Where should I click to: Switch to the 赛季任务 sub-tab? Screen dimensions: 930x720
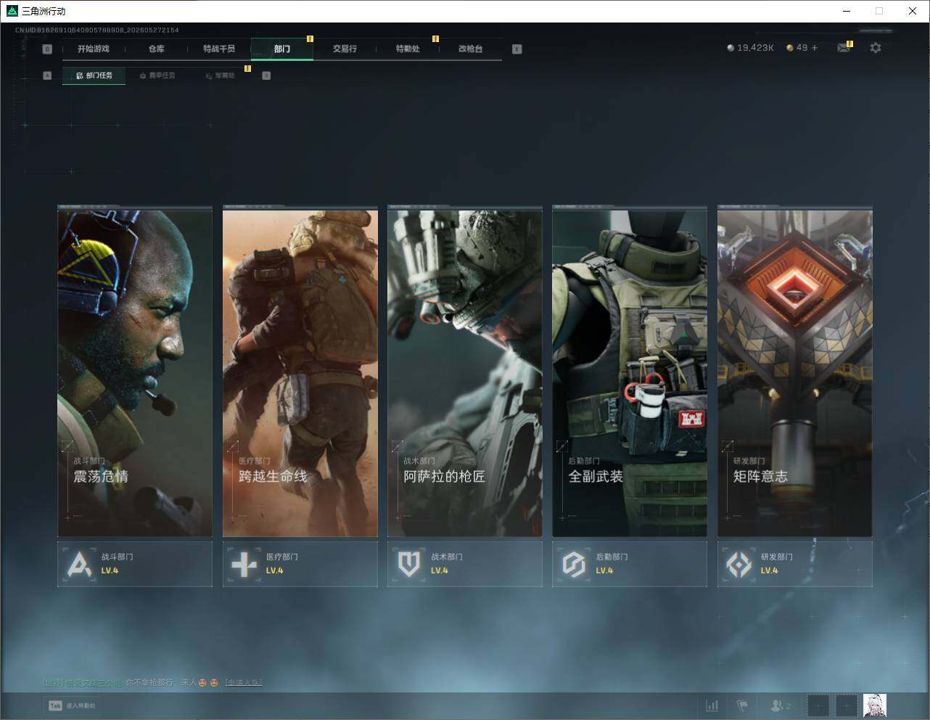point(157,75)
